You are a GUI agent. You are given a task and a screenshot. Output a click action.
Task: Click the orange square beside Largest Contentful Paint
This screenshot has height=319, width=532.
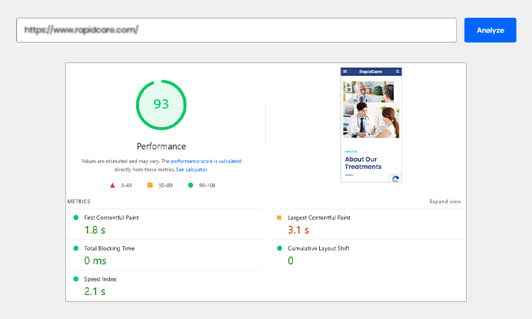pyautogui.click(x=279, y=218)
